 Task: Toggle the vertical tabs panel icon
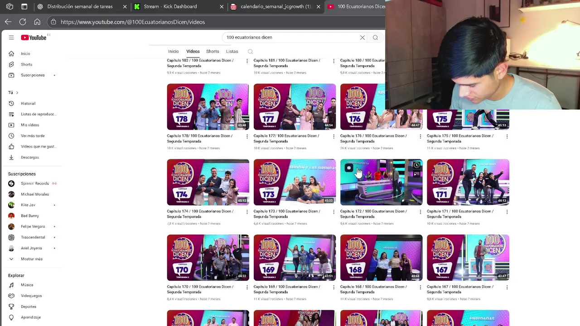tap(24, 7)
